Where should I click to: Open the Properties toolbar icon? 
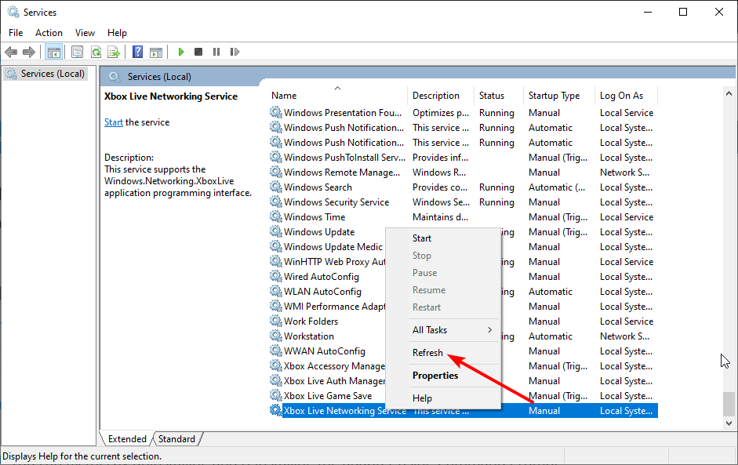click(x=77, y=52)
